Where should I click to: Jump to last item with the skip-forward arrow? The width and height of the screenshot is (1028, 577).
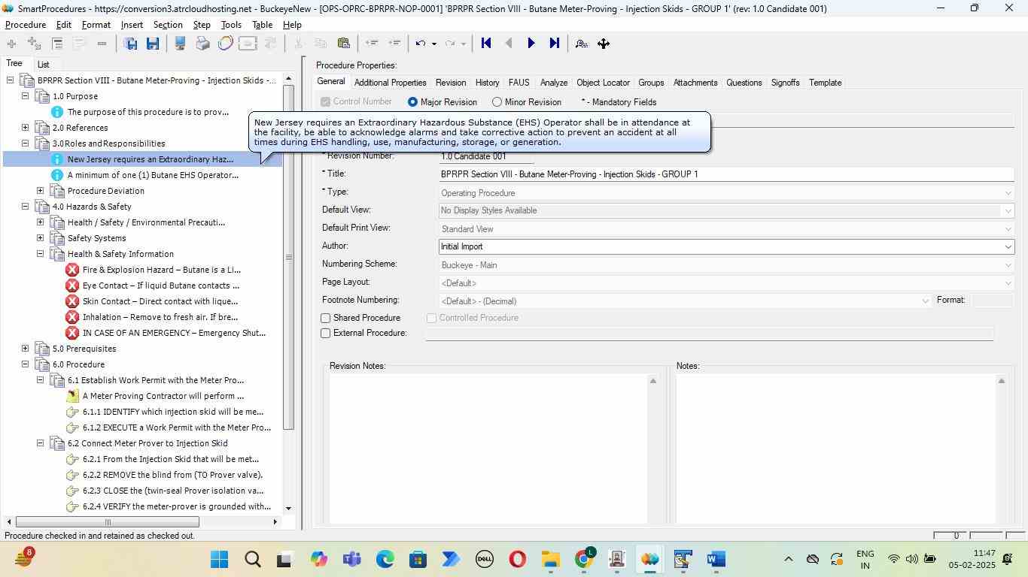(555, 44)
